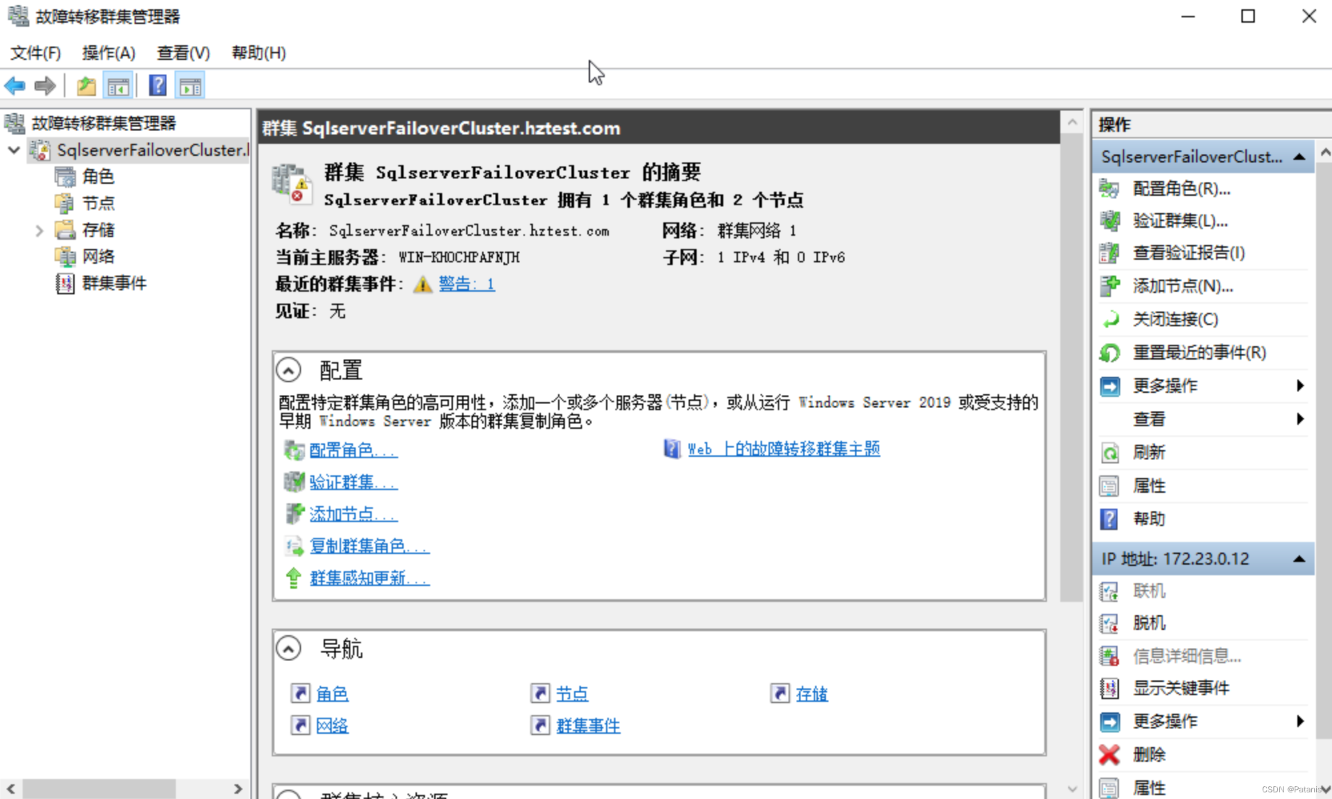Image resolution: width=1332 pixels, height=799 pixels.
Task: Collapse the 配置 section
Action: pos(288,370)
